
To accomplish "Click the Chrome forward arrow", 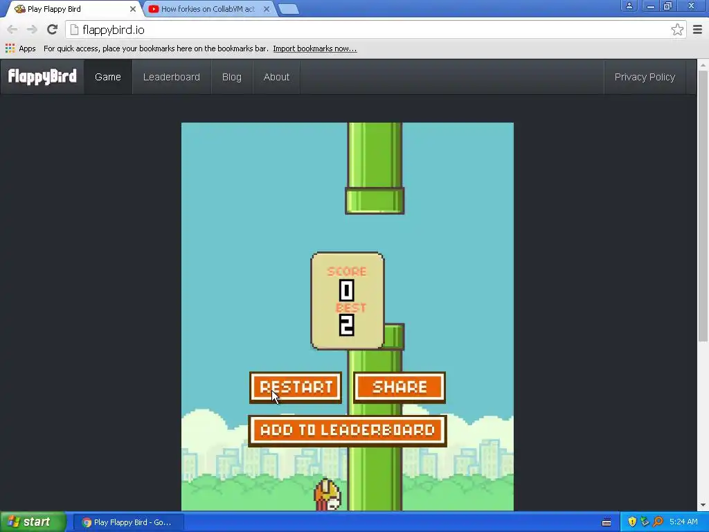I will (32, 30).
